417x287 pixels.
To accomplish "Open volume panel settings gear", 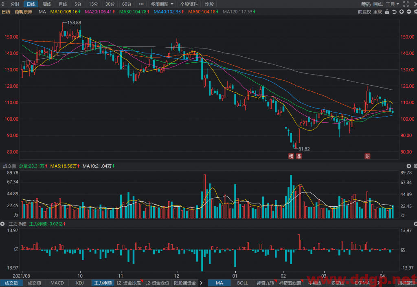I will click(x=415, y=166).
